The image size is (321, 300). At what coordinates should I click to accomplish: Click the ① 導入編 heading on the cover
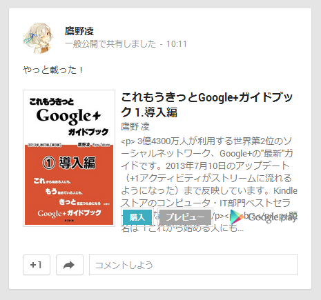click(x=69, y=163)
